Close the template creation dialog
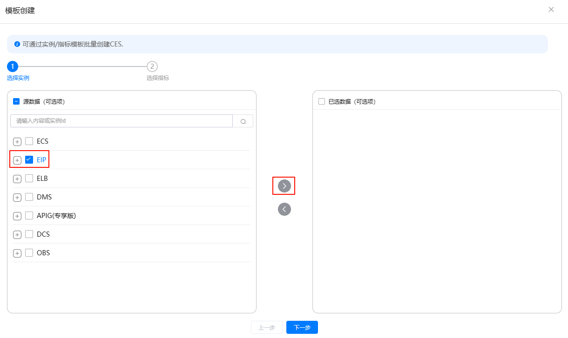 [551, 10]
